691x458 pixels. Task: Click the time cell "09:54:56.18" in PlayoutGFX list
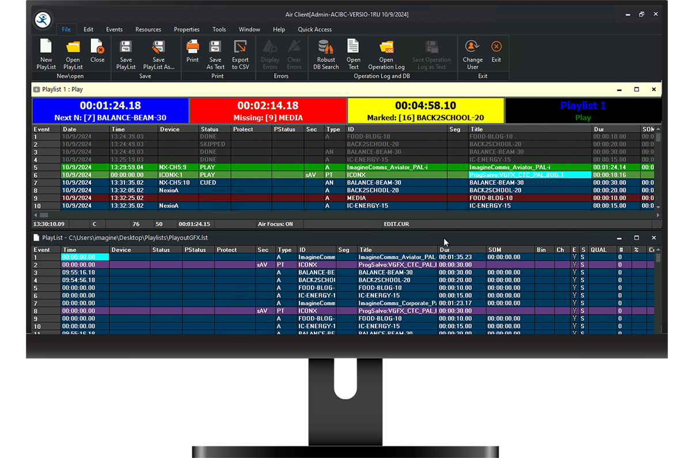85,280
